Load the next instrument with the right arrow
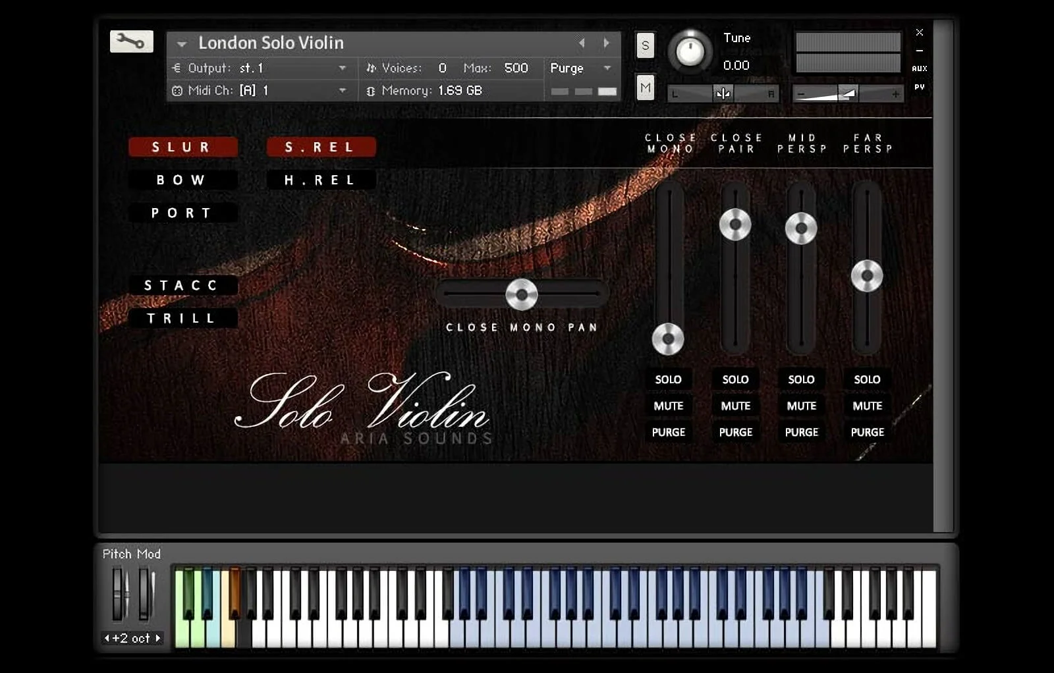Screen dimensions: 1054x673 (605, 42)
